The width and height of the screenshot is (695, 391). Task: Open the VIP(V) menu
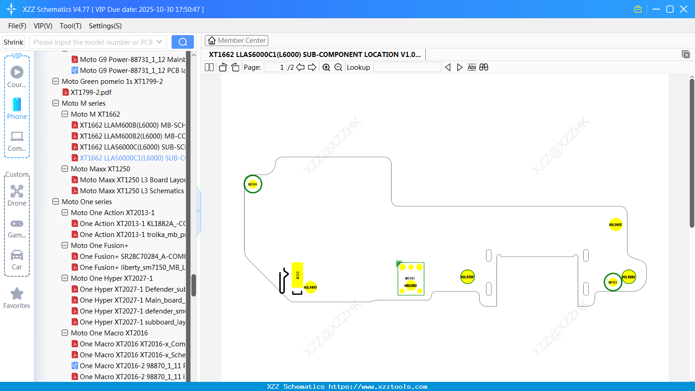[x=43, y=26]
